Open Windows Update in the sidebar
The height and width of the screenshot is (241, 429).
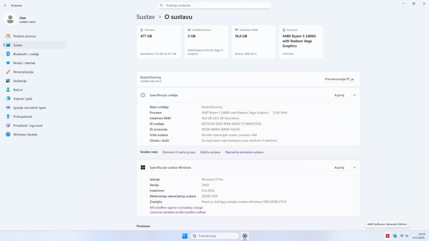pyautogui.click(x=35, y=135)
